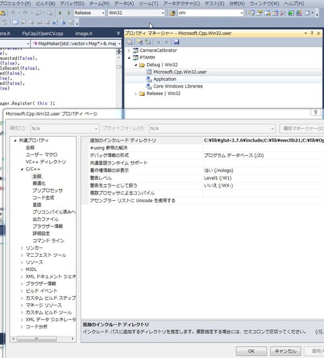This screenshot has width=324, height=358.
Task: Select the Application property sheet
Action: pyautogui.click(x=165, y=80)
